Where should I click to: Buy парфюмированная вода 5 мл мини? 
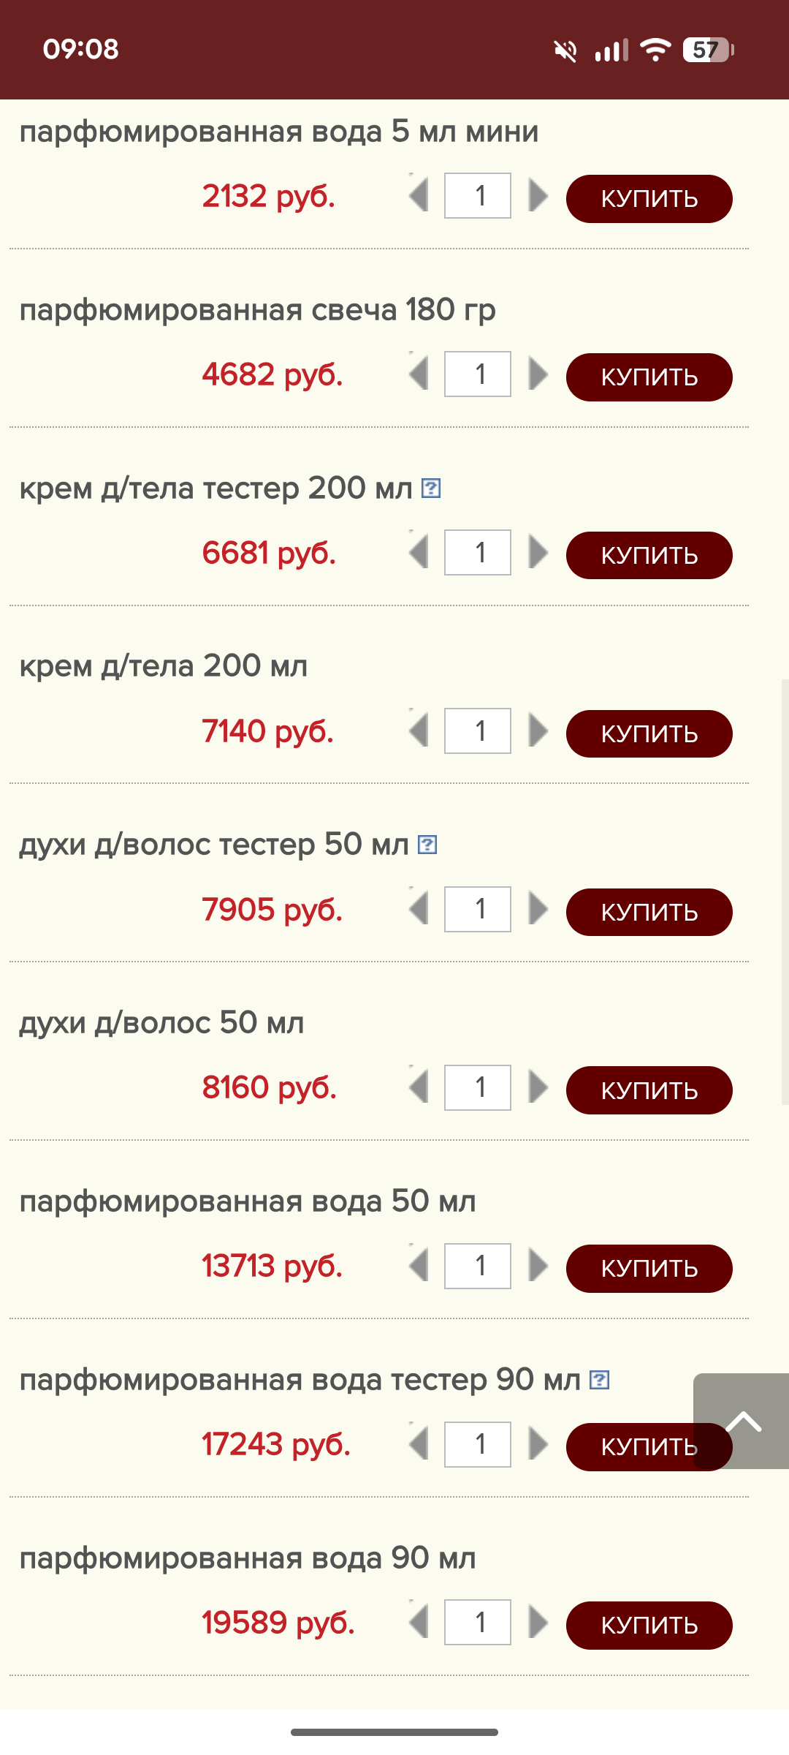(x=649, y=199)
